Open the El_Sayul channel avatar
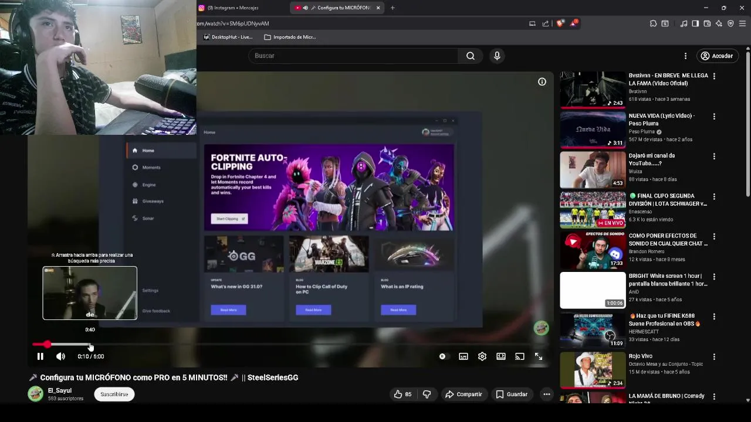This screenshot has width=751, height=422. [35, 394]
